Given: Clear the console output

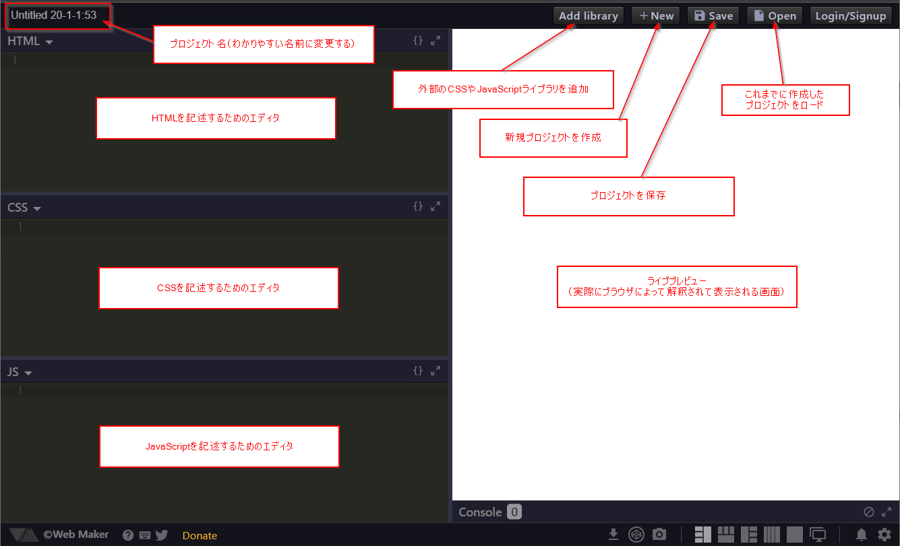Looking at the screenshot, I should 869,512.
